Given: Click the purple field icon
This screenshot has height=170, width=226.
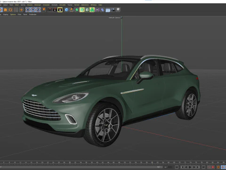Looking at the screenshot, I should [x=97, y=10].
